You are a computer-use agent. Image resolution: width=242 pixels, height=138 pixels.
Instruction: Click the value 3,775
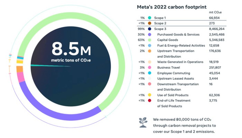[x=213, y=101]
